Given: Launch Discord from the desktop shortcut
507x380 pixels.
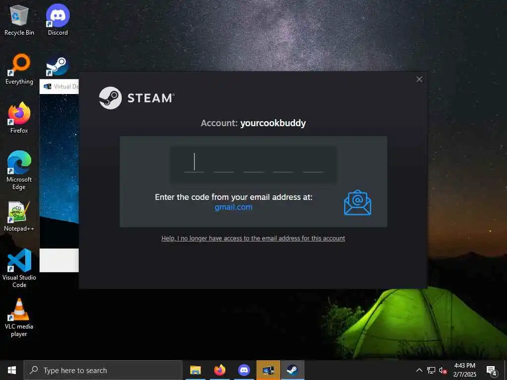Looking at the screenshot, I should (58, 20).
